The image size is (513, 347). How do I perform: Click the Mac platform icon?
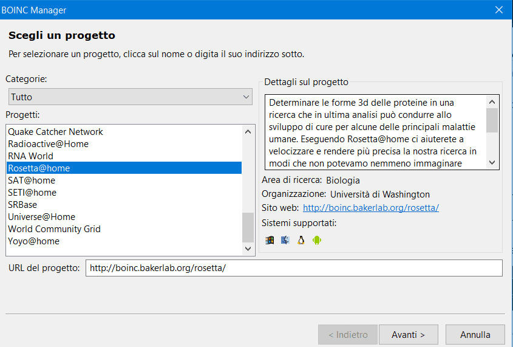tap(285, 240)
